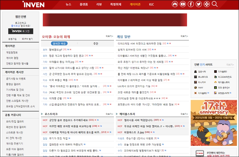Open 오픈 이슈 갤러리 in sidebar

[15, 149]
